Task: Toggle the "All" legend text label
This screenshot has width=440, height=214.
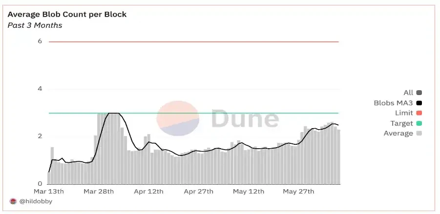Action: point(408,93)
